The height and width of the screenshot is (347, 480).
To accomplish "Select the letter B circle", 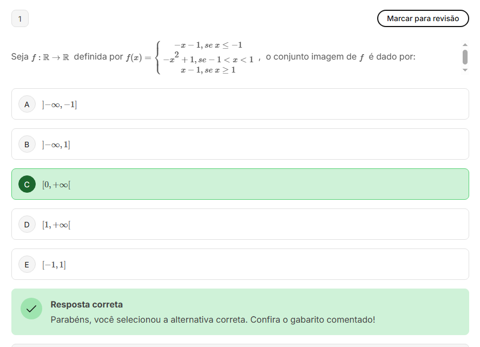I will 27,144.
